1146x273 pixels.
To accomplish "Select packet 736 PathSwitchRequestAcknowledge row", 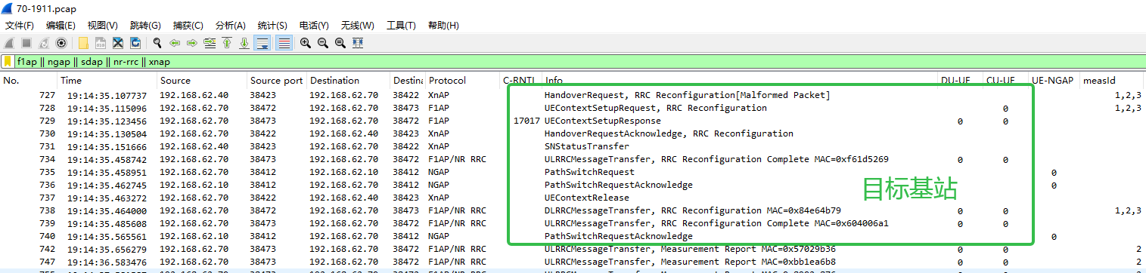I will click(x=573, y=185).
